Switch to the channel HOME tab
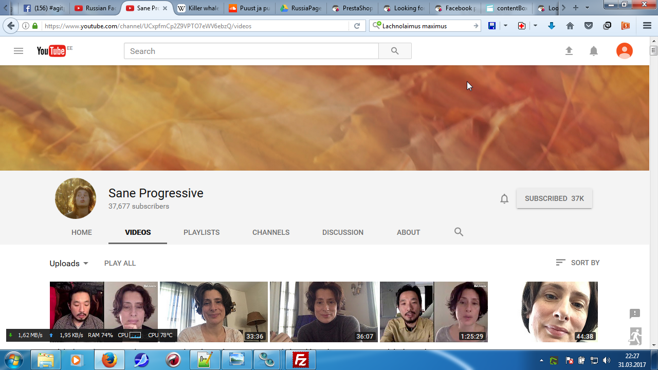Viewport: 658px width, 370px height. [x=82, y=232]
